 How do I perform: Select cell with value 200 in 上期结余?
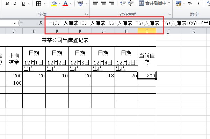pyautogui.click(x=14, y=76)
